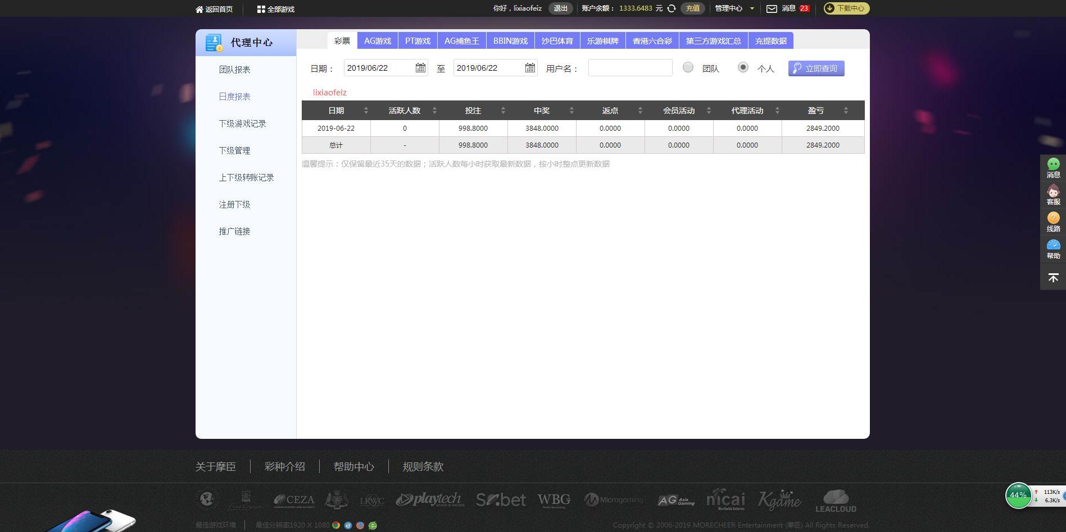The width and height of the screenshot is (1066, 532).
Task: Select the 个人 radio button
Action: coord(743,67)
